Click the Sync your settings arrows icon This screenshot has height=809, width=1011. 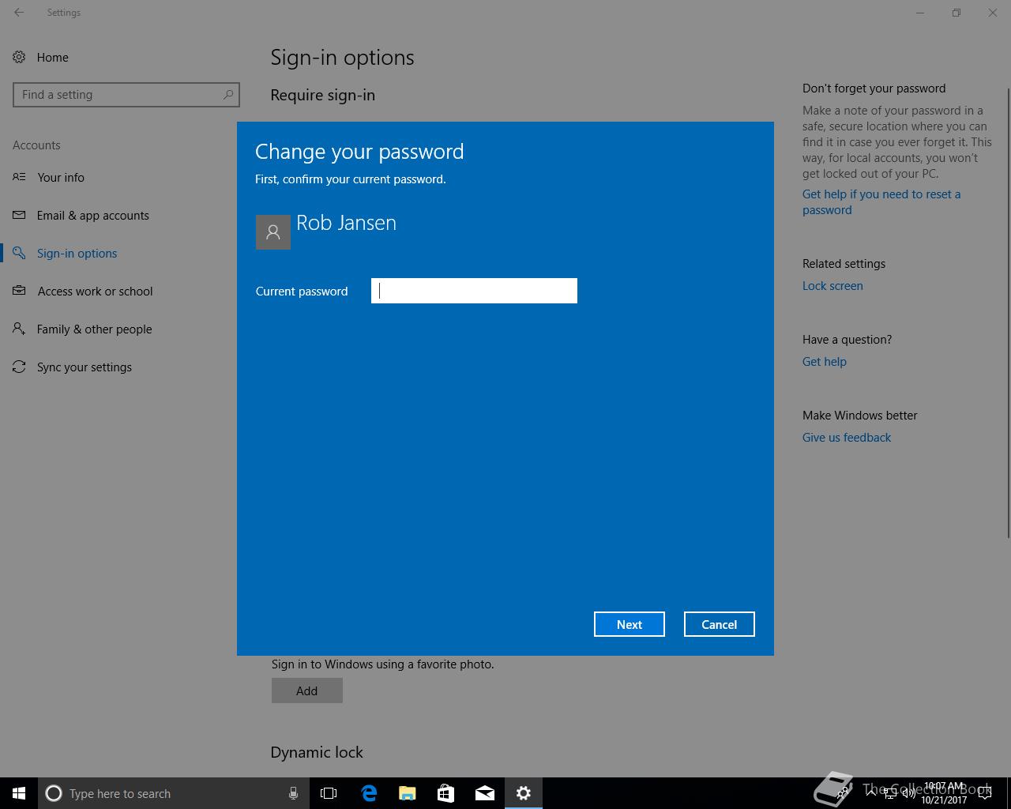click(x=19, y=367)
